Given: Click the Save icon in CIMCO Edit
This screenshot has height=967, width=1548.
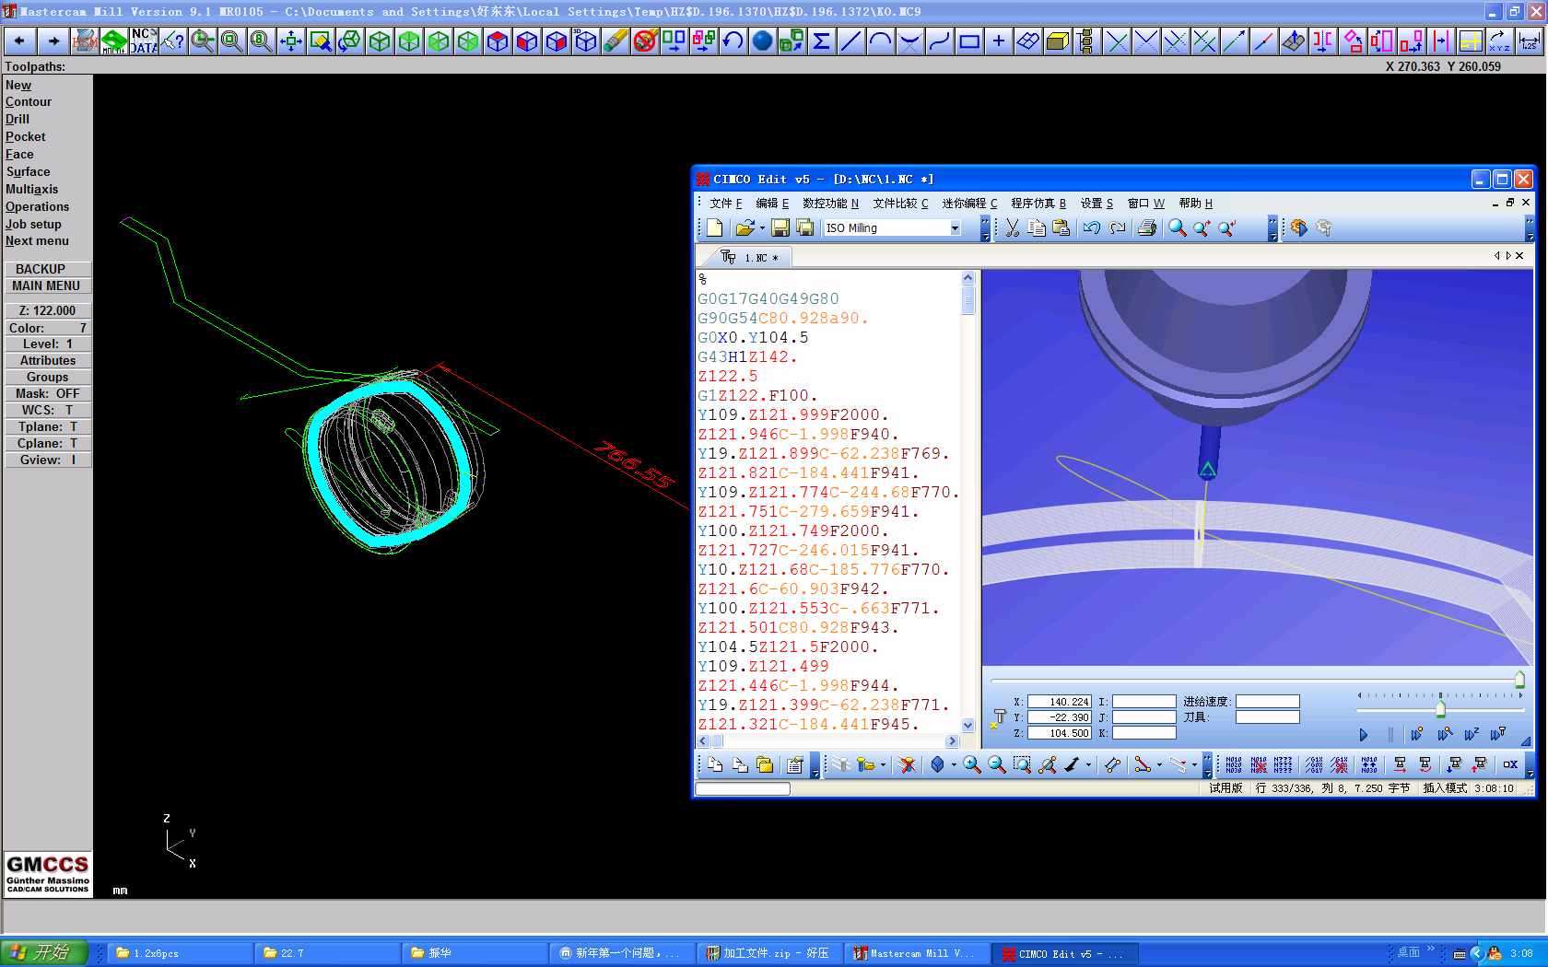Looking at the screenshot, I should (780, 227).
